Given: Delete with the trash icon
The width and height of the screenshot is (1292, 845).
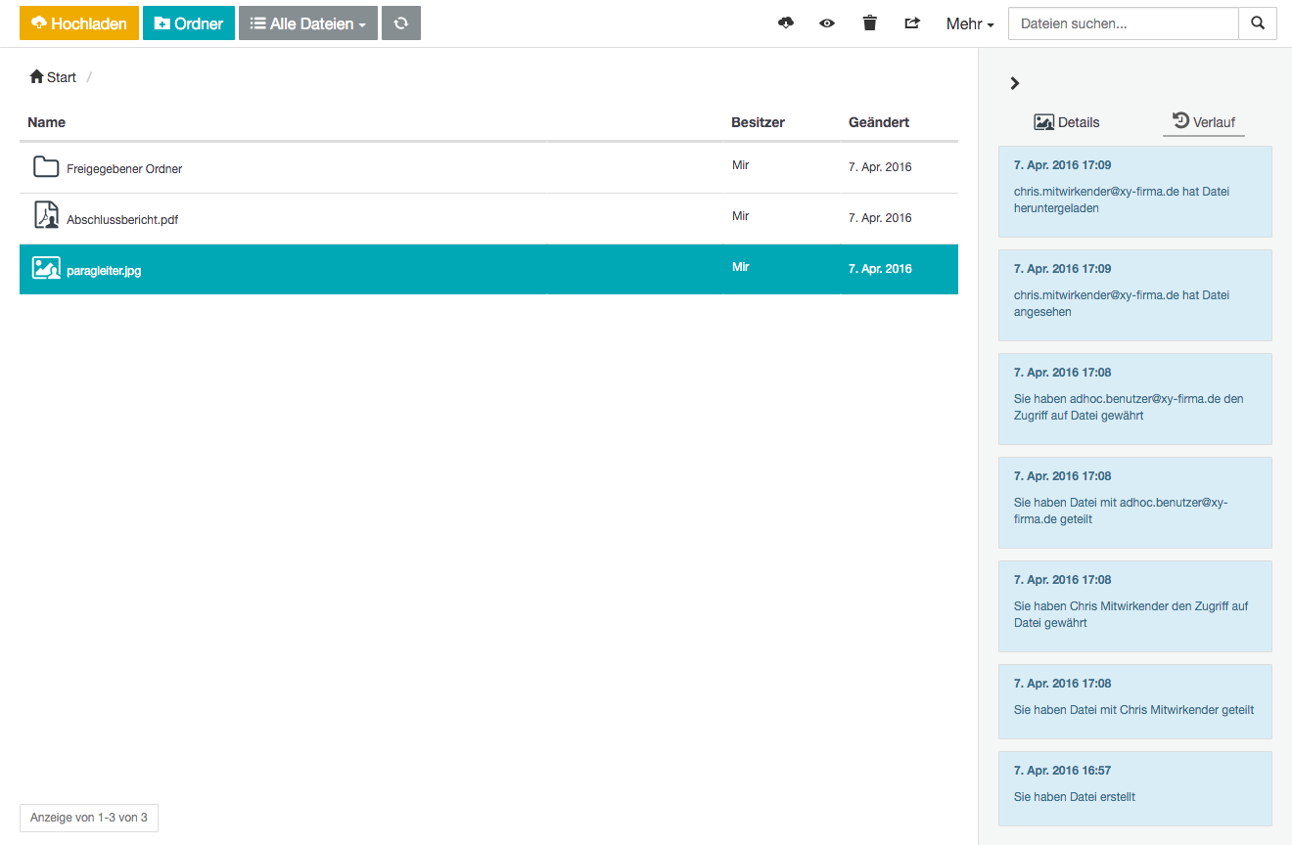Looking at the screenshot, I should click(870, 23).
